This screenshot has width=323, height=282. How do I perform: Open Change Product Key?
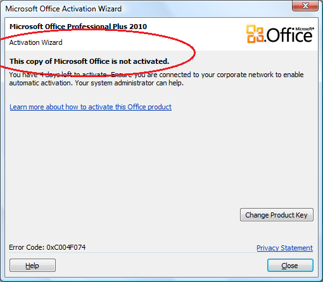coord(277,215)
